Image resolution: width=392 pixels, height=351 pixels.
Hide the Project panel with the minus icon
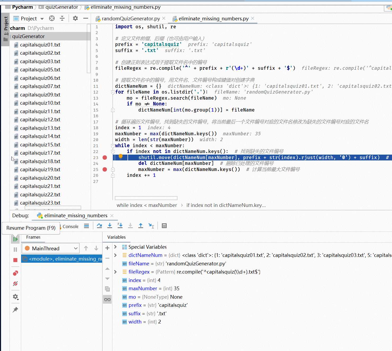[85, 18]
